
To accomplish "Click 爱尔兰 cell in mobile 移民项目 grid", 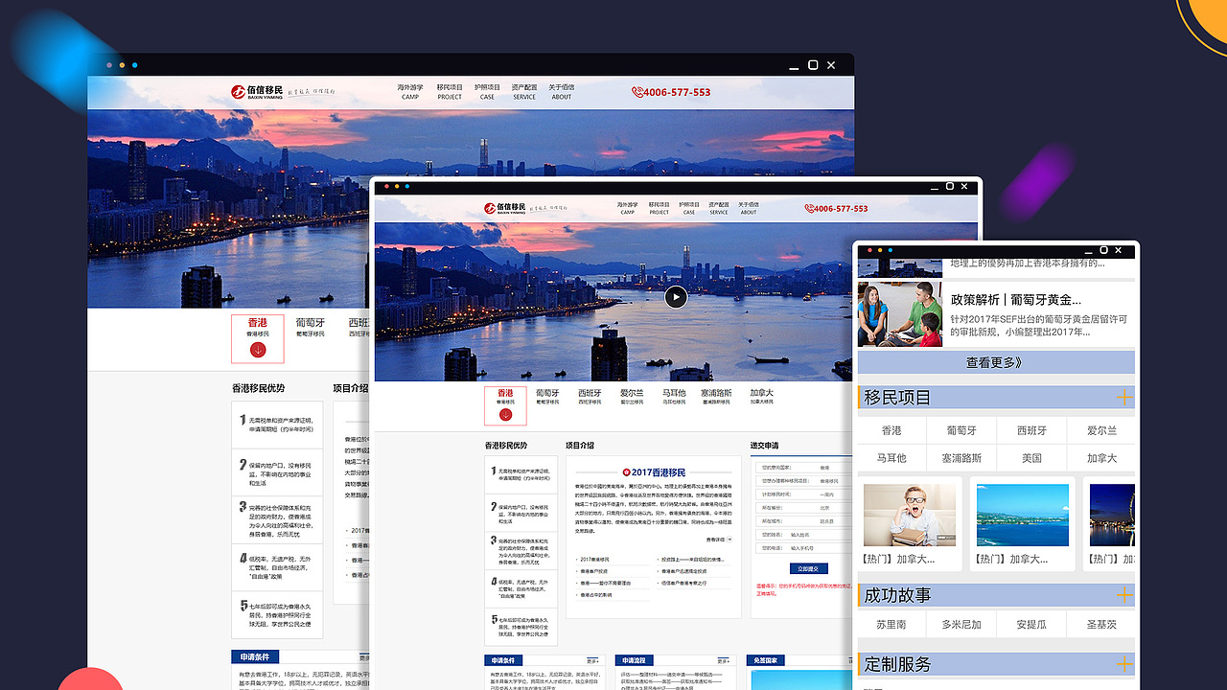I will [x=1101, y=430].
